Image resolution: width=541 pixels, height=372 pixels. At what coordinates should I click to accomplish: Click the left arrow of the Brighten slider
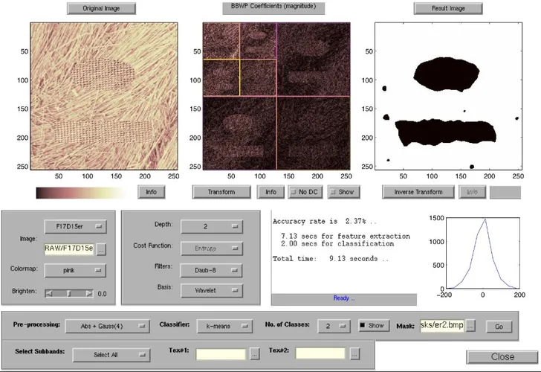pyautogui.click(x=49, y=293)
